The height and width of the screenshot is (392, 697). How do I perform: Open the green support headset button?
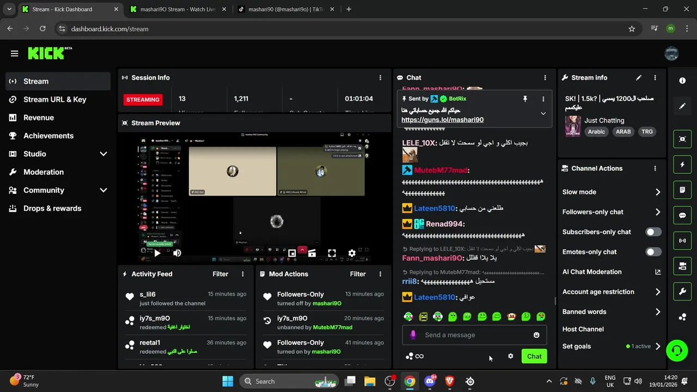point(677,350)
